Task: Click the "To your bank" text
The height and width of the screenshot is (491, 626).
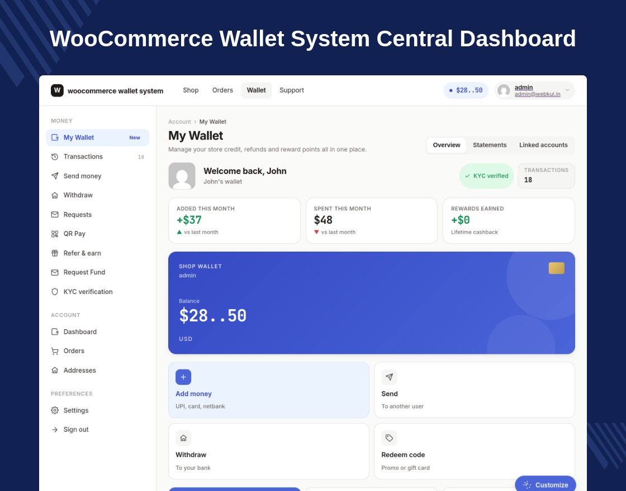Action: pos(193,468)
